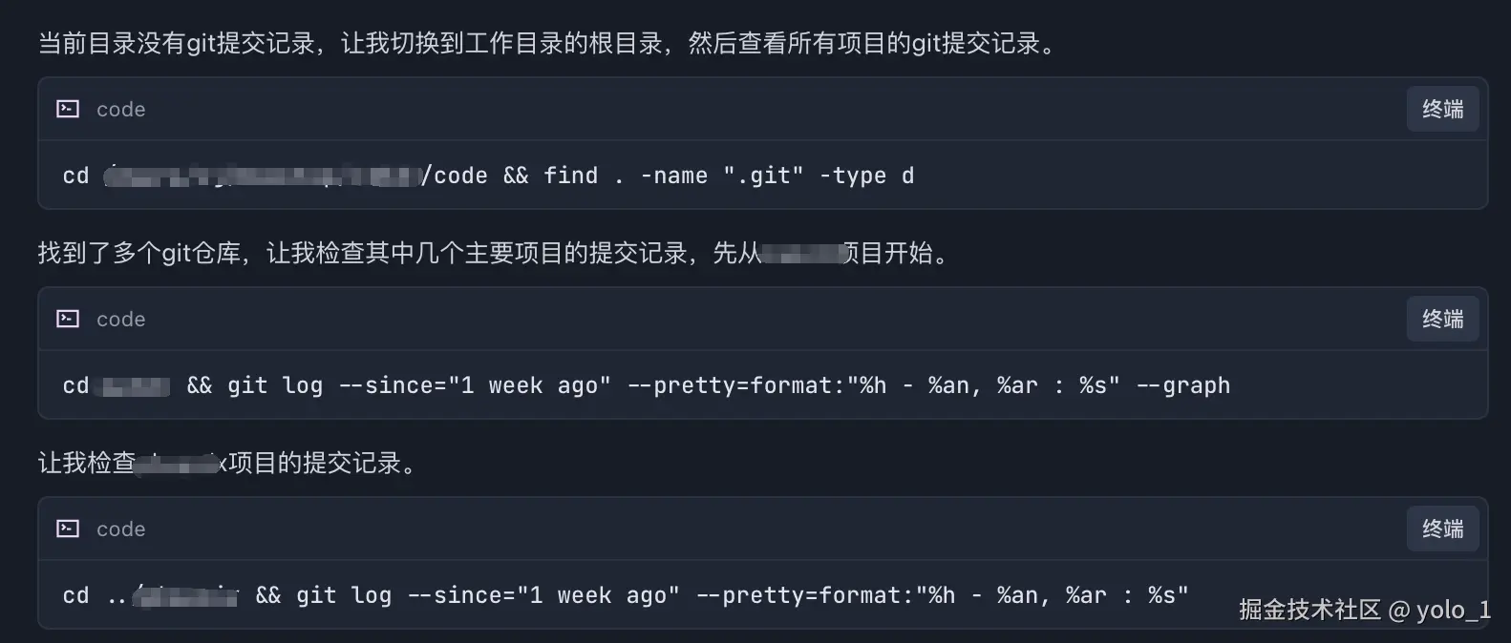Click the terminal icon above the --graph command

(x=68, y=320)
